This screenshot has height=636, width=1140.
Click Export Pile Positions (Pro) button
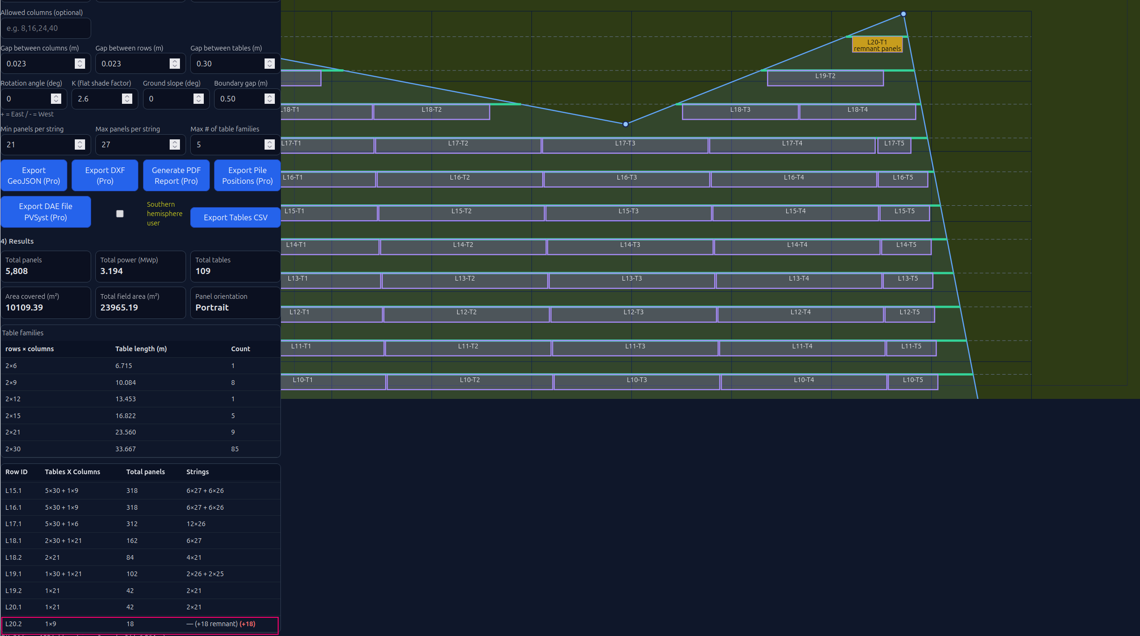tap(247, 175)
